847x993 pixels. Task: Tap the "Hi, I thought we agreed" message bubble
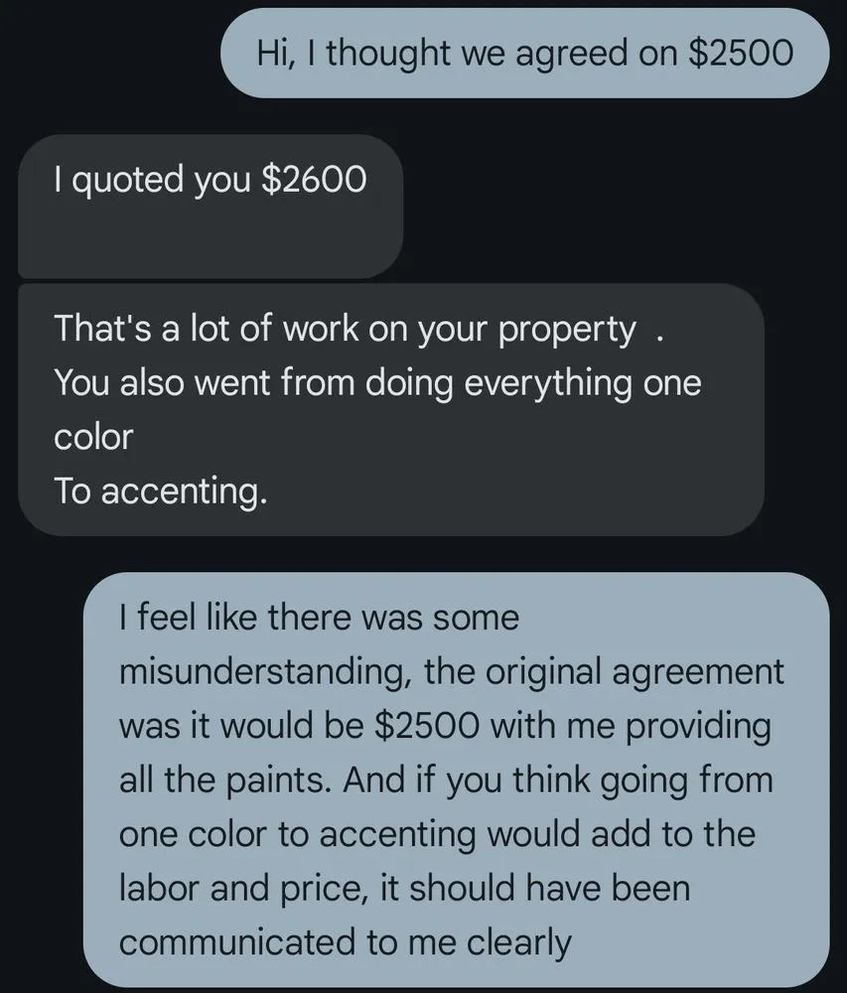click(x=524, y=53)
